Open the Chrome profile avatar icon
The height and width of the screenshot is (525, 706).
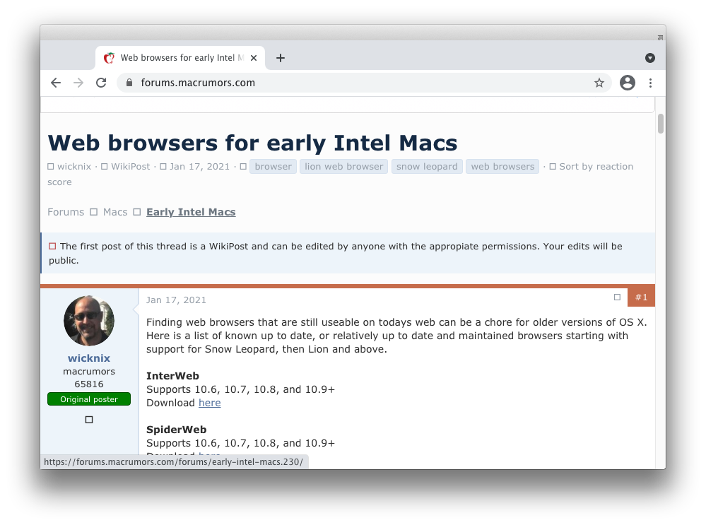pyautogui.click(x=628, y=83)
